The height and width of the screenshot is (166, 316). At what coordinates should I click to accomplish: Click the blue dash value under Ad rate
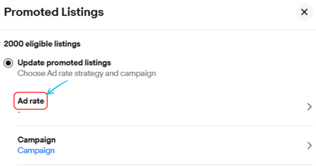pyautogui.click(x=19, y=112)
